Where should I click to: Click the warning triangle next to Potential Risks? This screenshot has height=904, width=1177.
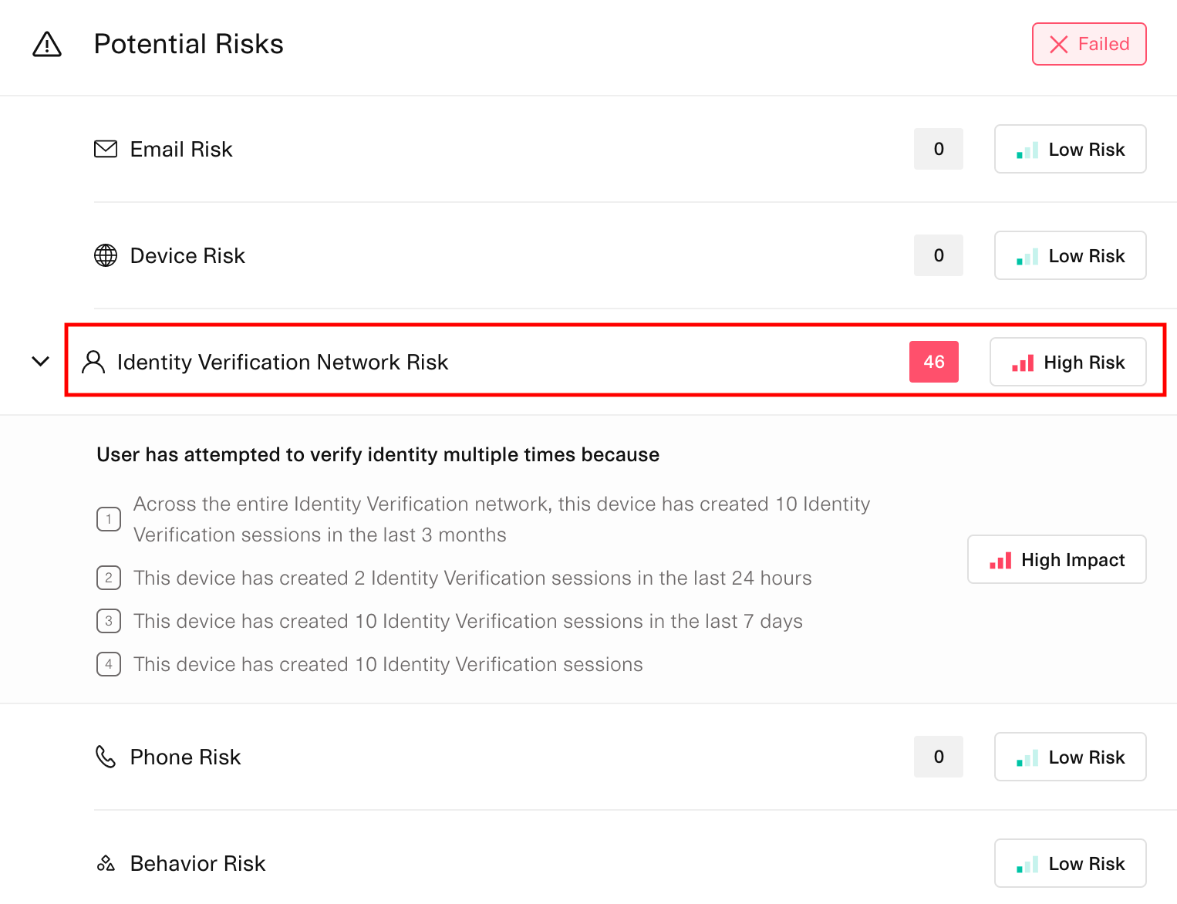point(46,45)
